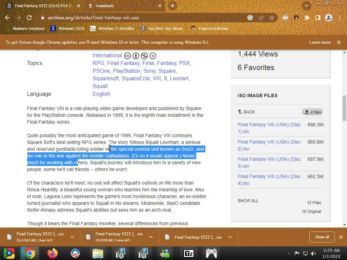Screen dimensions: 347x260
Task: Download all with the 4 files button
Action: click(312, 112)
